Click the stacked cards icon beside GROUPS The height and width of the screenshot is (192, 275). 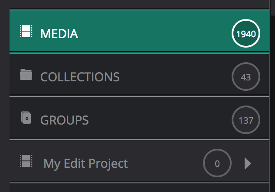click(26, 118)
